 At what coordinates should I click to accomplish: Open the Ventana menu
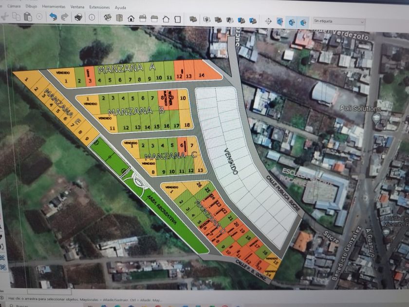[77, 7]
